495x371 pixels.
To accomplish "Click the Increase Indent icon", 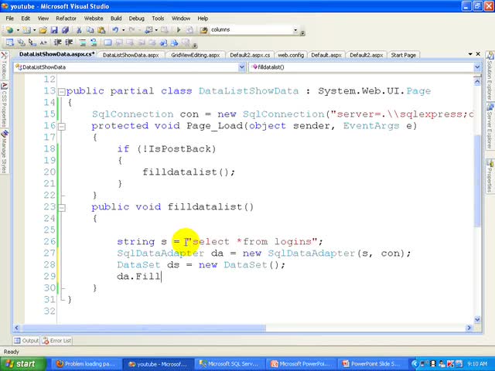I will 69,43.
